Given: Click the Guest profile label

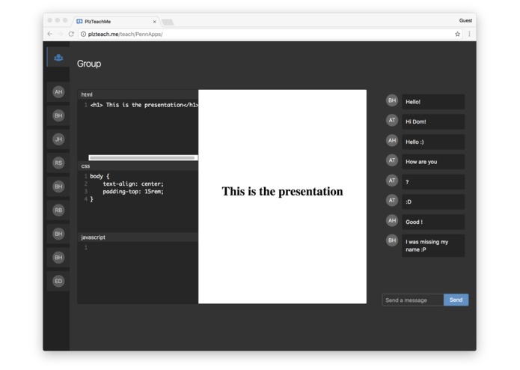Looking at the screenshot, I should tap(465, 20).
